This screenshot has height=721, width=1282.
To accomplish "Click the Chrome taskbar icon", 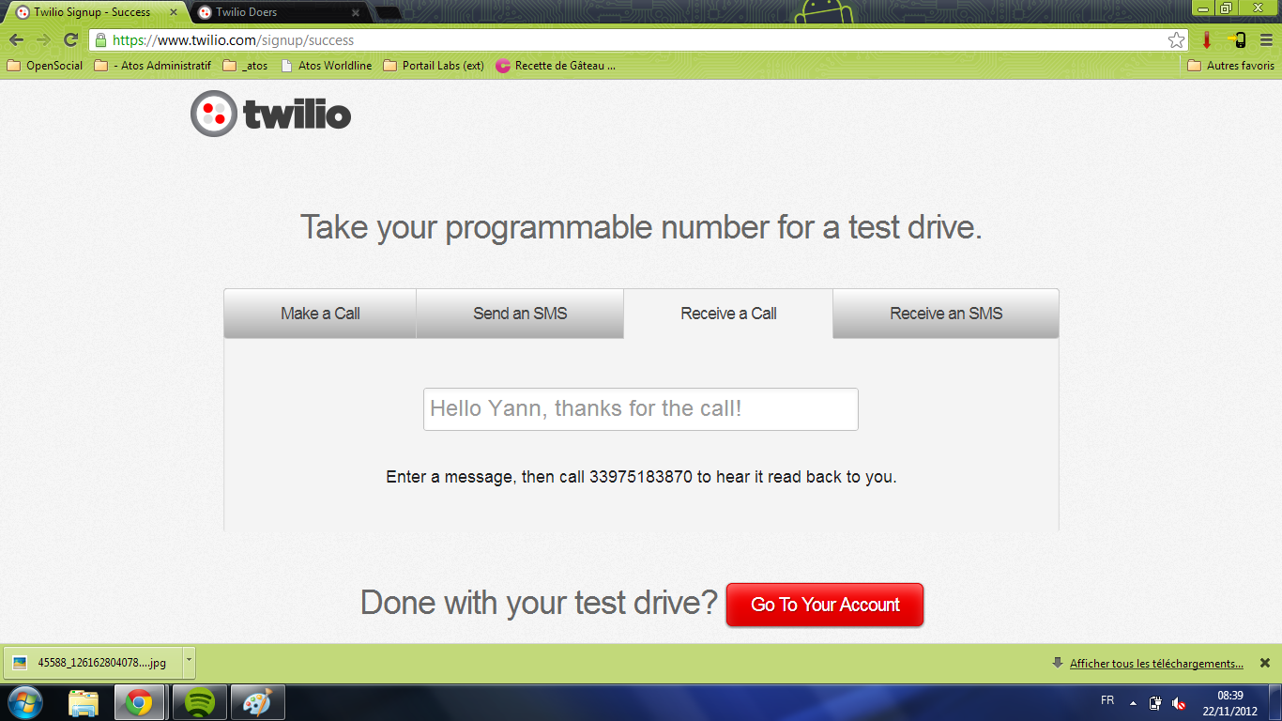I will (x=139, y=702).
